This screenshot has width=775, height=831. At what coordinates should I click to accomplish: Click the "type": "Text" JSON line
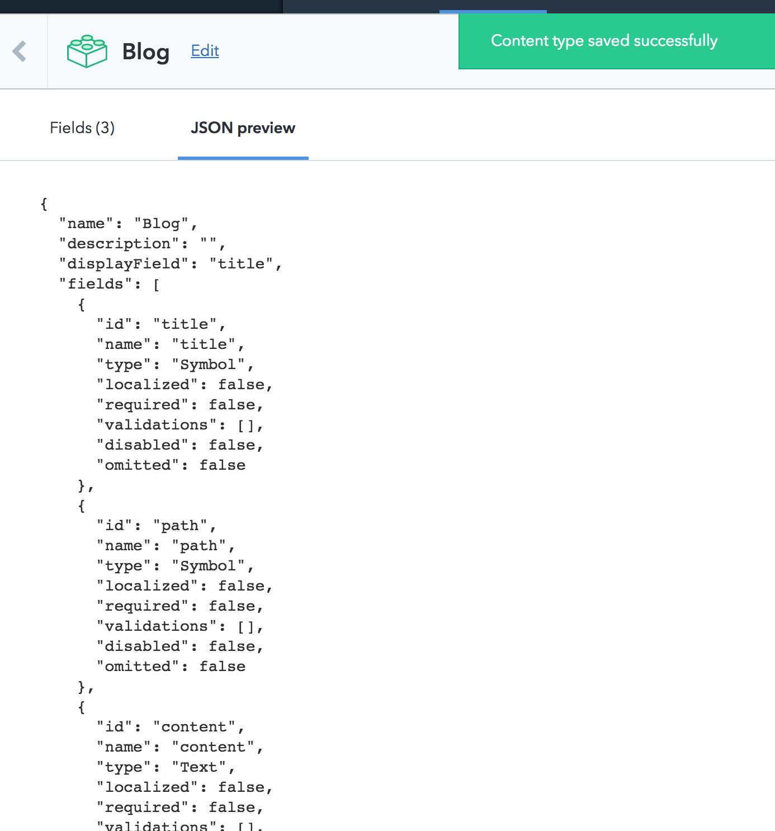[x=166, y=767]
